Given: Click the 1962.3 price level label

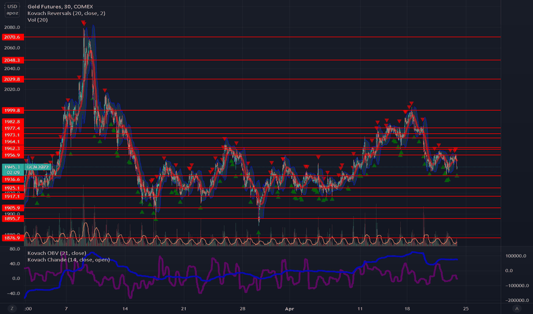Looking at the screenshot, I should coord(12,148).
